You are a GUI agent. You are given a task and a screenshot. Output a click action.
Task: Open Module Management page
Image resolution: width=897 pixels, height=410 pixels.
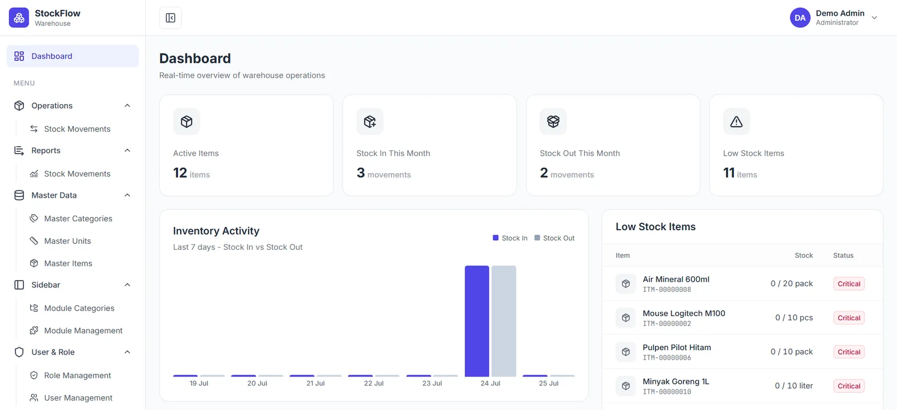[x=83, y=330]
